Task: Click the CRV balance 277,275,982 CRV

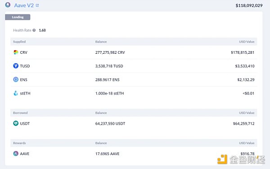Action: [110, 52]
